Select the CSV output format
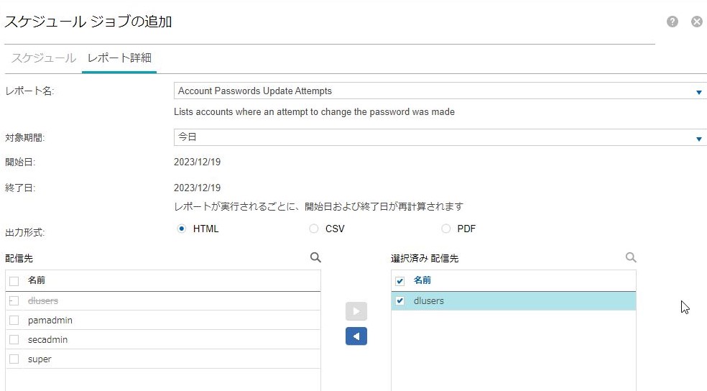The image size is (707, 391). click(x=314, y=229)
